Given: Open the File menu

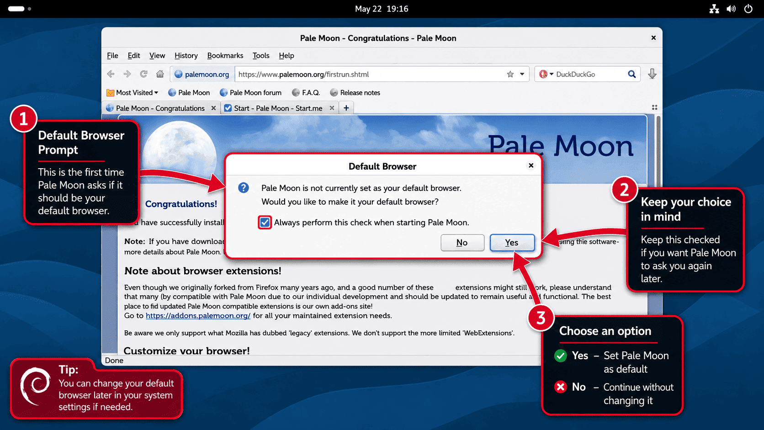Looking at the screenshot, I should 112,56.
